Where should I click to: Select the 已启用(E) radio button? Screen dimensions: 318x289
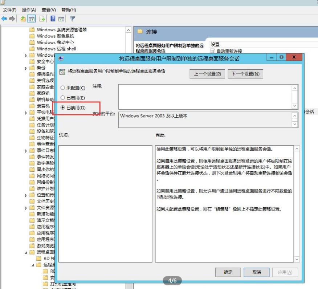click(x=63, y=98)
